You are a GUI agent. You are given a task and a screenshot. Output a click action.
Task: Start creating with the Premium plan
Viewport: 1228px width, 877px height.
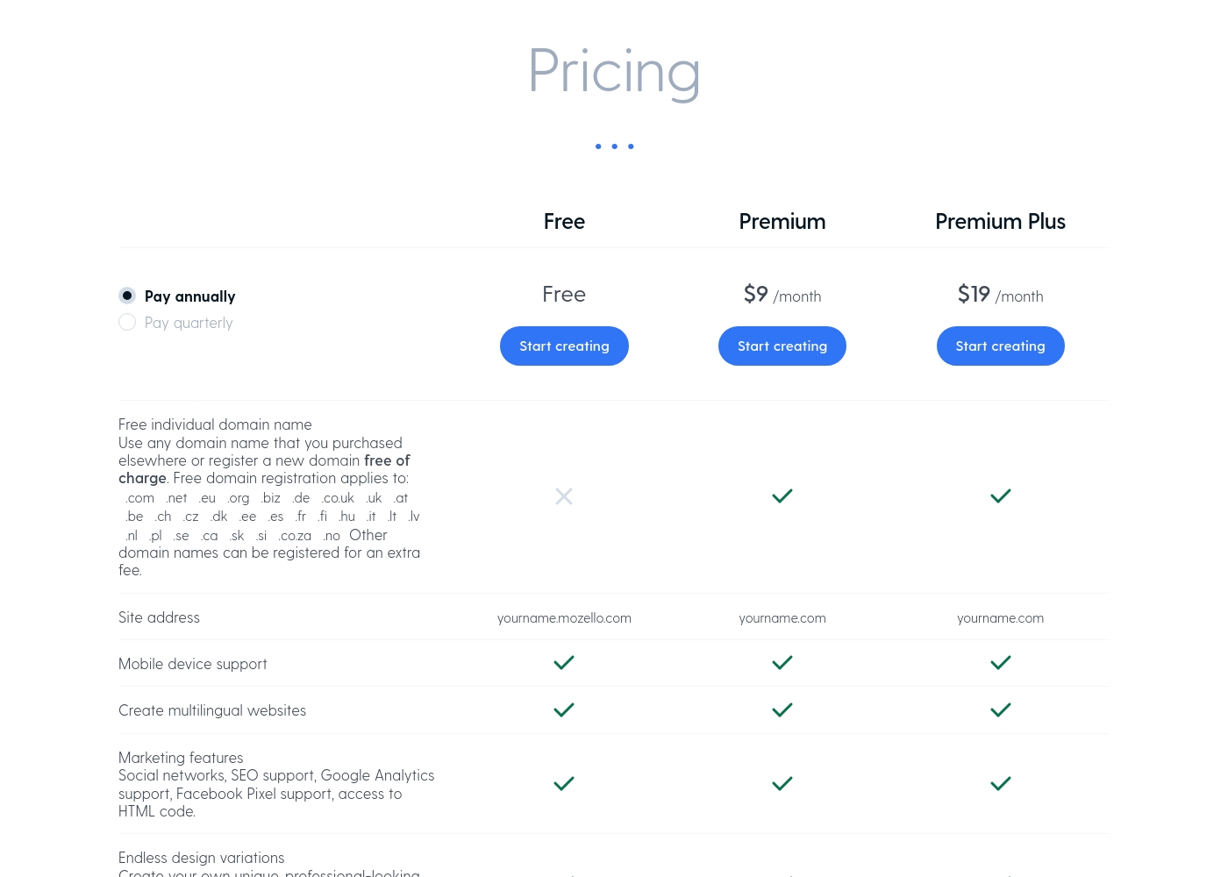pos(782,346)
